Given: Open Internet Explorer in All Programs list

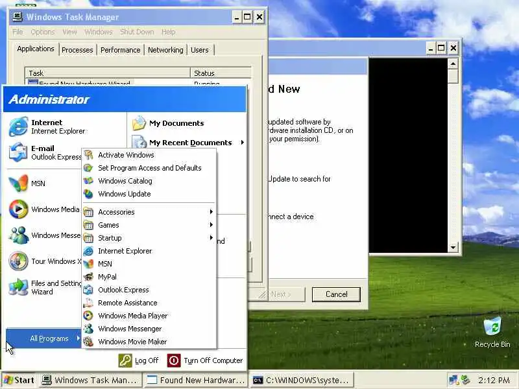Looking at the screenshot, I should pos(149,251).
